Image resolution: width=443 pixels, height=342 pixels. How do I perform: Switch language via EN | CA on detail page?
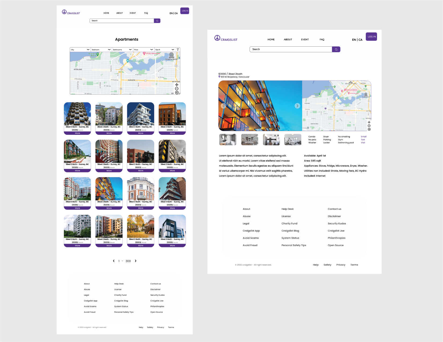tap(357, 40)
